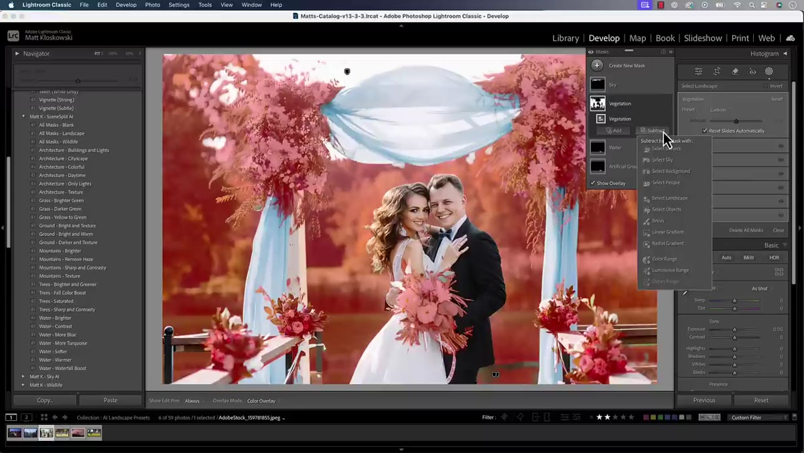Click the Paste button
This screenshot has height=453, width=804.
pyautogui.click(x=111, y=400)
